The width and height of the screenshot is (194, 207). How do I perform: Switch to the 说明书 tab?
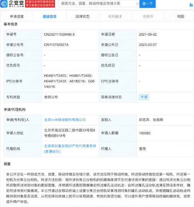point(148,17)
